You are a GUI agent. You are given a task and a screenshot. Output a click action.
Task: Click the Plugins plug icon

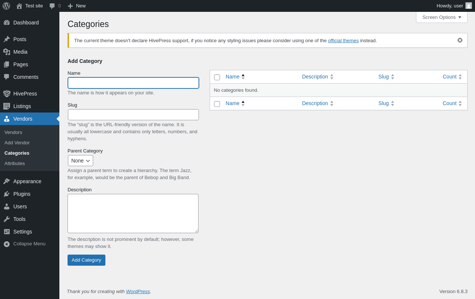pyautogui.click(x=7, y=194)
